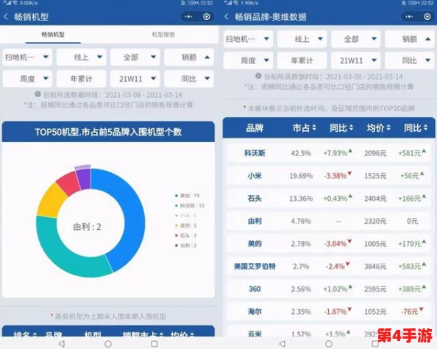Open the 销额 dropdown on 畅销机型 screen

(x=189, y=57)
